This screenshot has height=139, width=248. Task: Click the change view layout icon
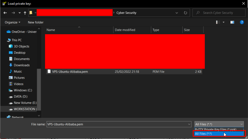pos(218,22)
